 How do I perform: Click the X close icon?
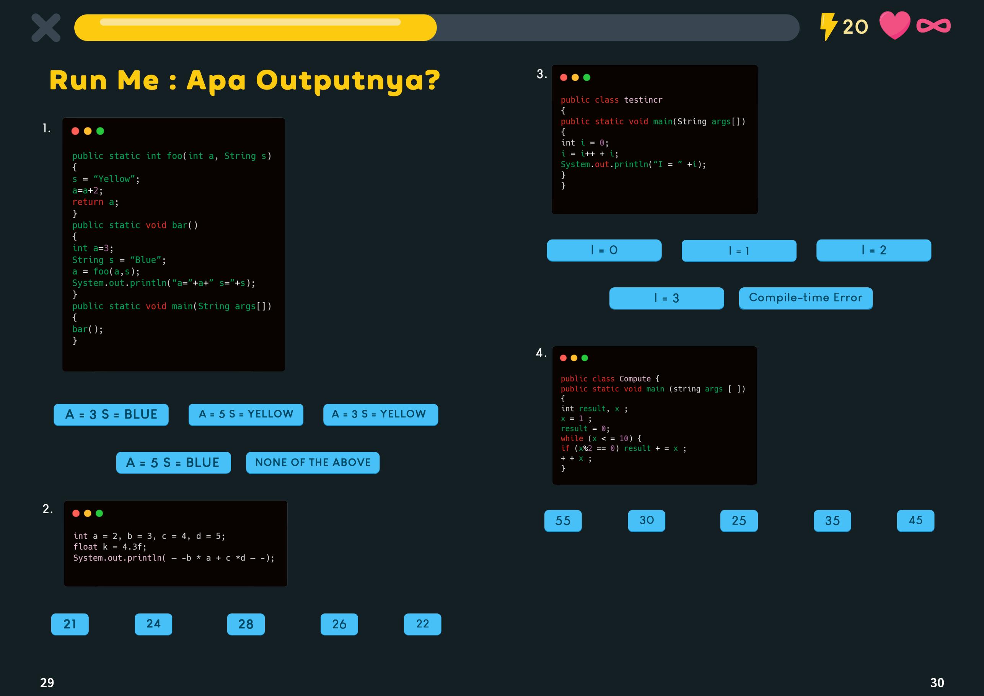coord(46,28)
